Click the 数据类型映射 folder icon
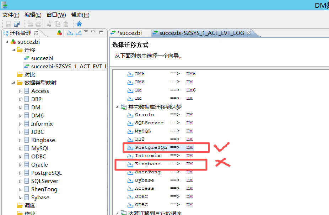Screen dimensions: 329x215 20,83
